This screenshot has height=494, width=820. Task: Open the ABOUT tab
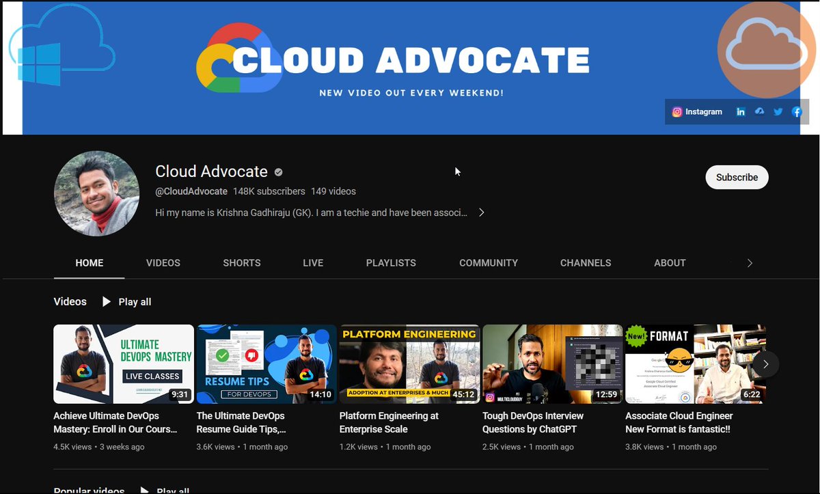670,263
